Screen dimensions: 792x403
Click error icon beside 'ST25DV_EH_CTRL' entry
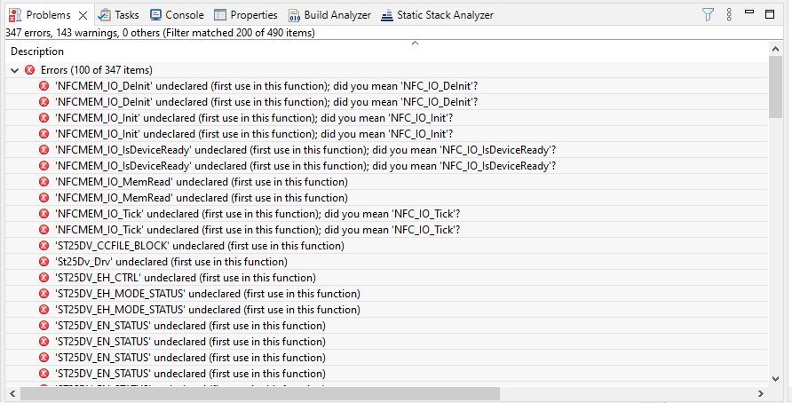(44, 278)
